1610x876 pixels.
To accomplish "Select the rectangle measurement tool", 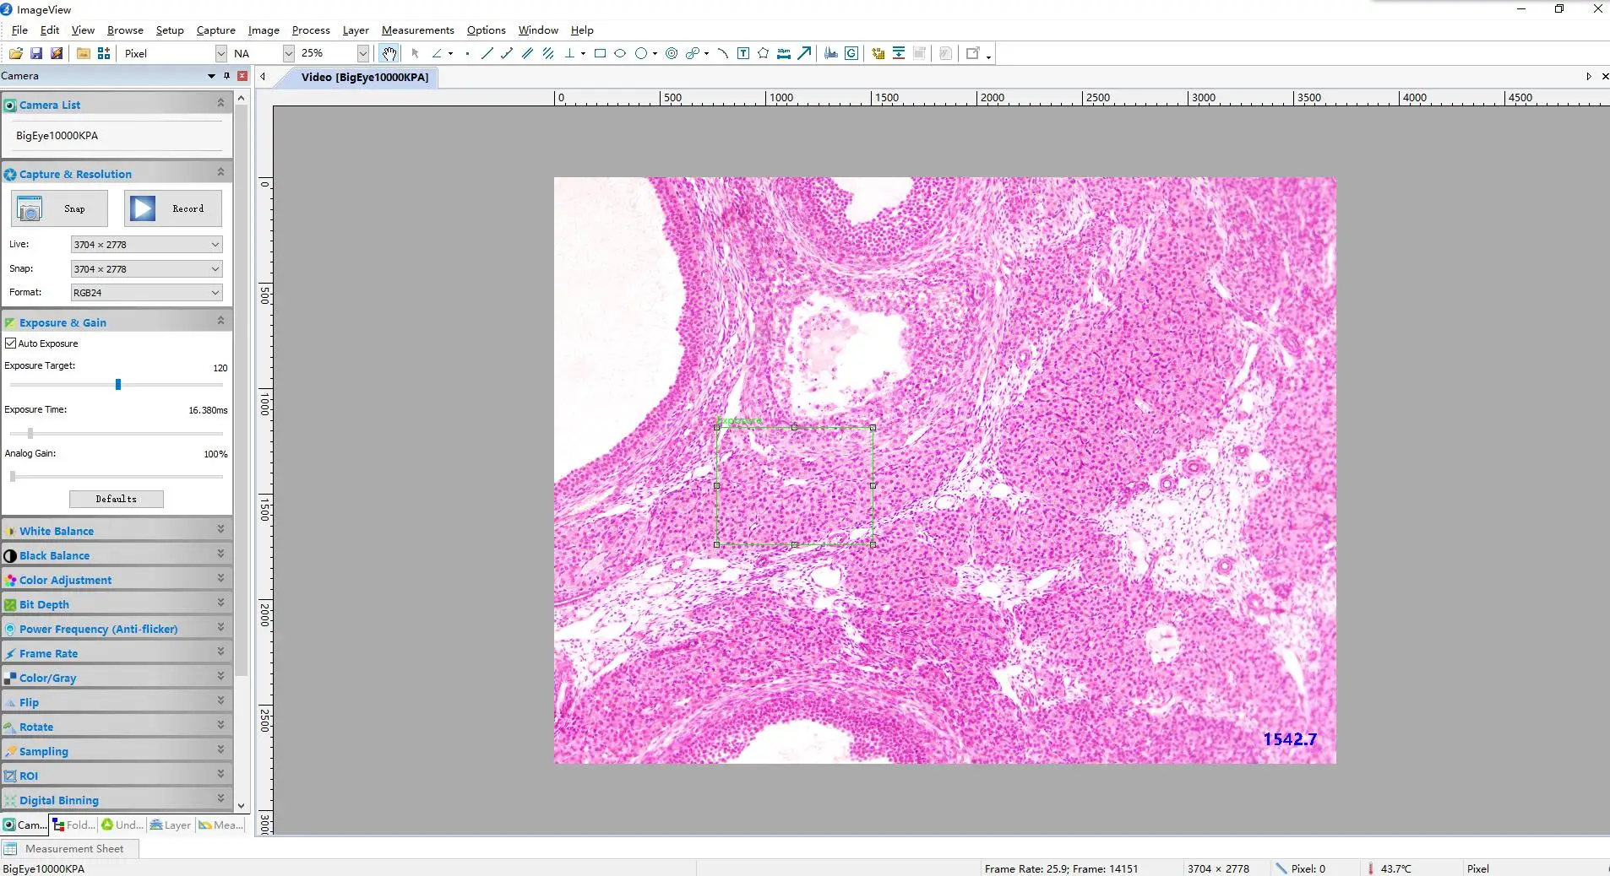I will (600, 53).
